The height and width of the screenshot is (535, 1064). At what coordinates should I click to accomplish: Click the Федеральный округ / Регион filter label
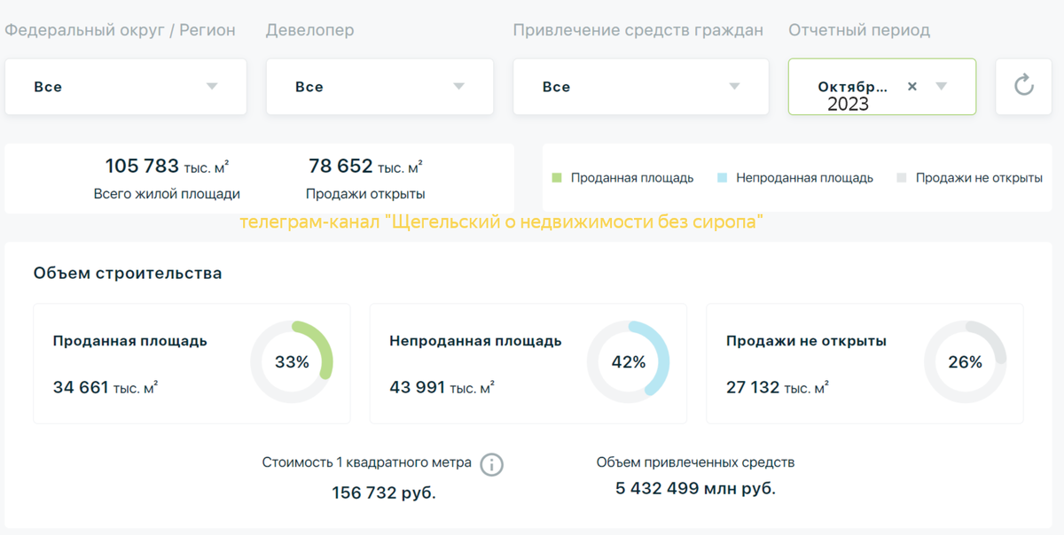pyautogui.click(x=120, y=30)
